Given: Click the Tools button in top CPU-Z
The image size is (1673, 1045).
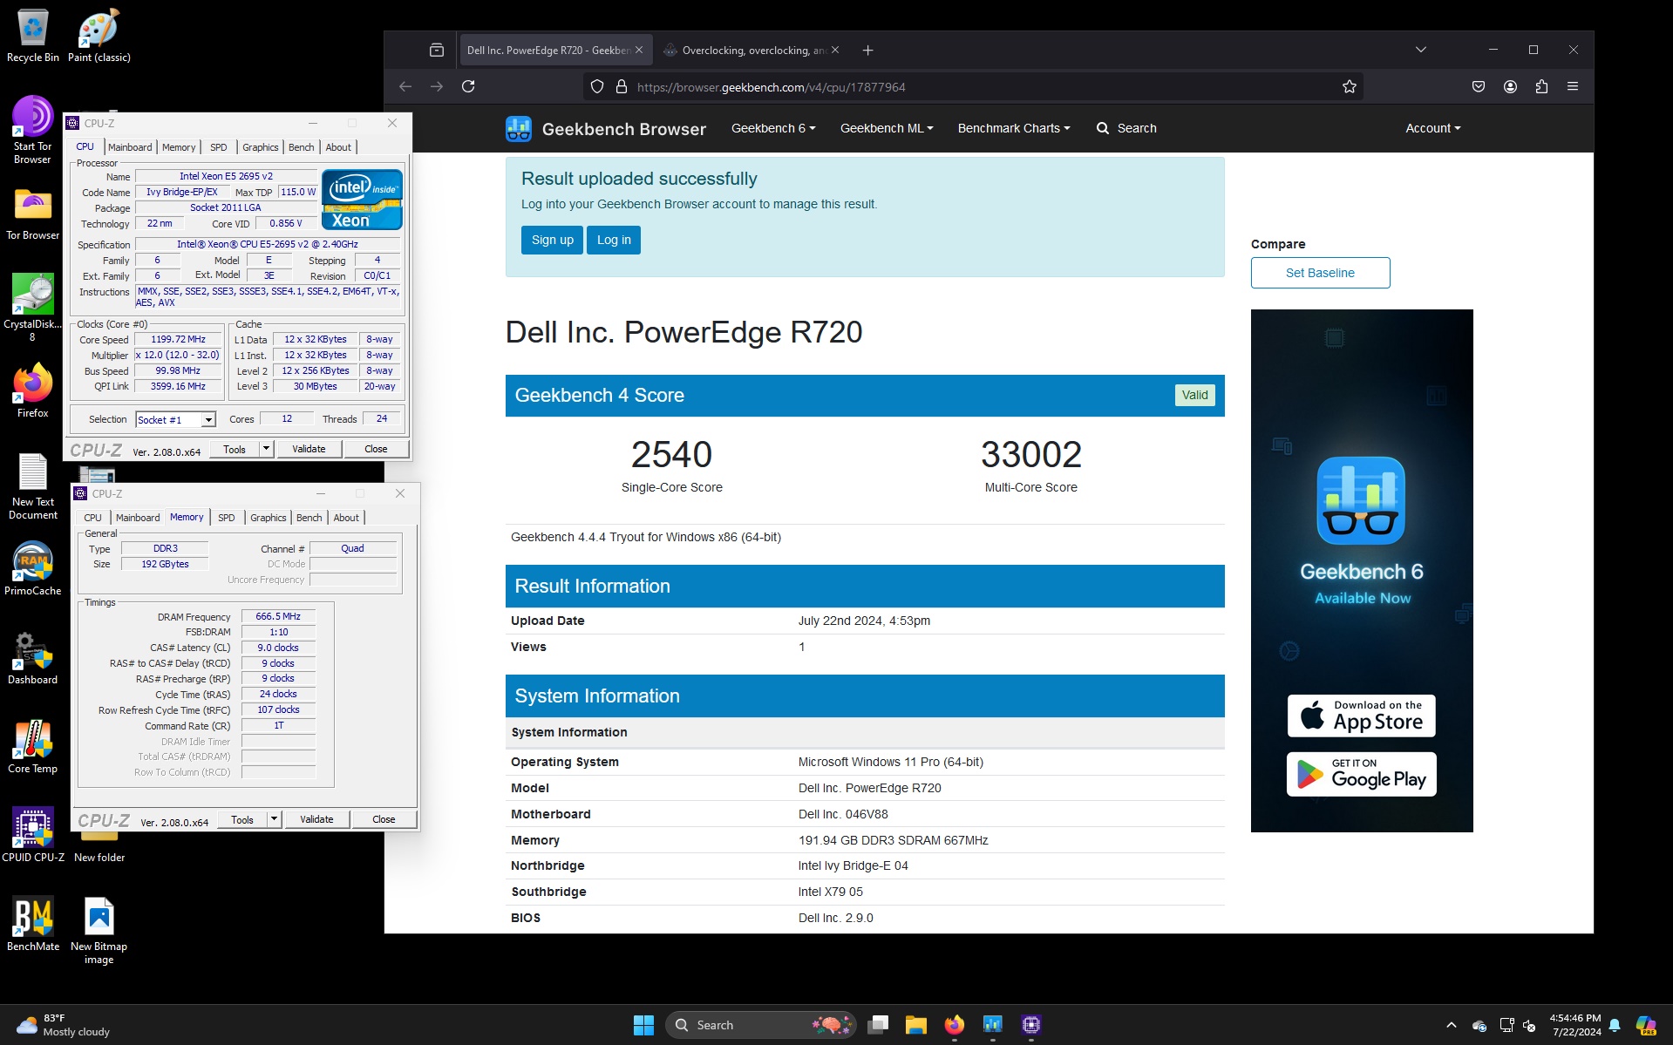Looking at the screenshot, I should pos(235,449).
